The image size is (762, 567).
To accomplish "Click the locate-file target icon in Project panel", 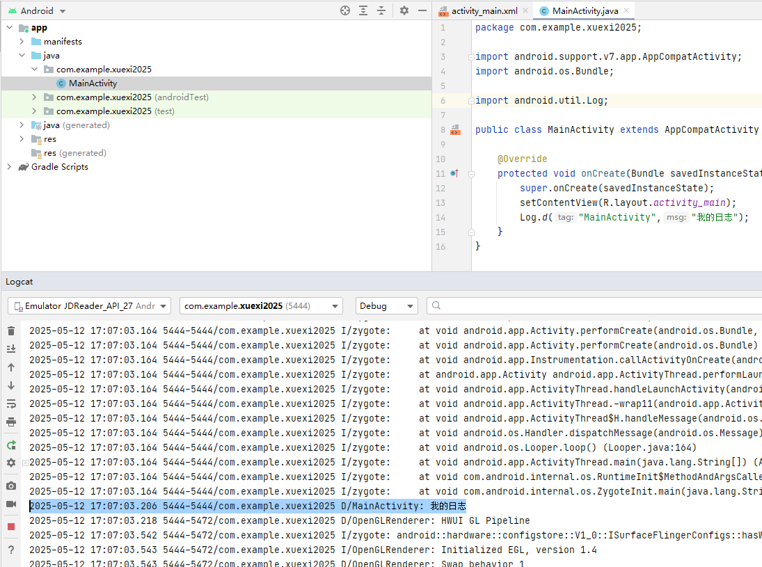I will (x=345, y=10).
